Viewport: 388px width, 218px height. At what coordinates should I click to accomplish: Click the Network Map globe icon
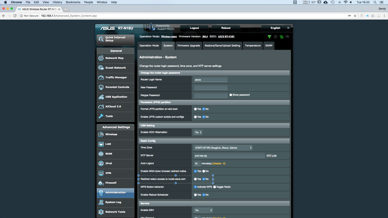point(101,58)
